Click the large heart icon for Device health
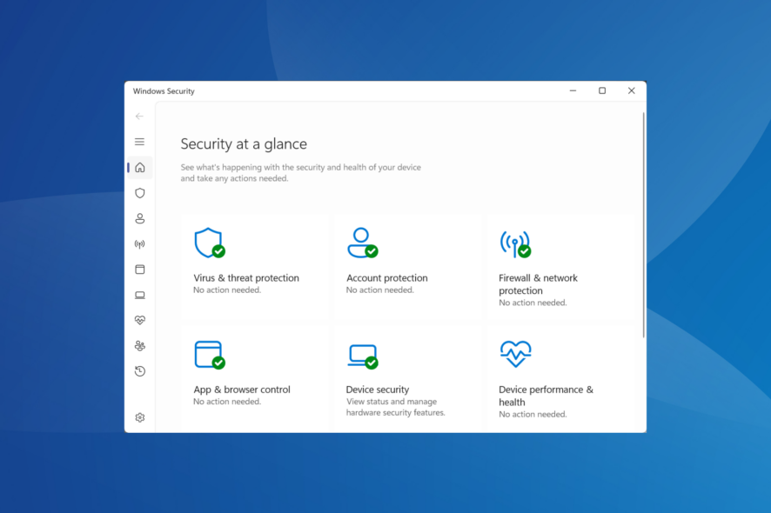 click(515, 354)
